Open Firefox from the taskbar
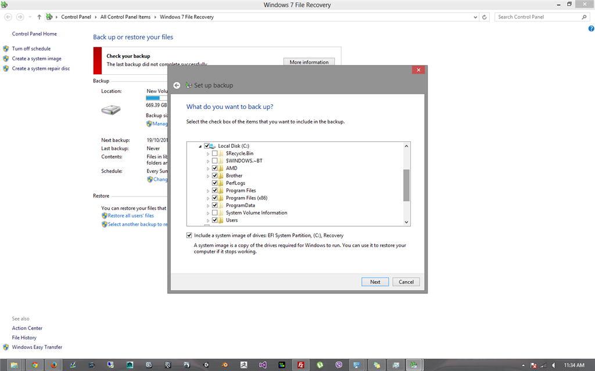 [x=54, y=365]
